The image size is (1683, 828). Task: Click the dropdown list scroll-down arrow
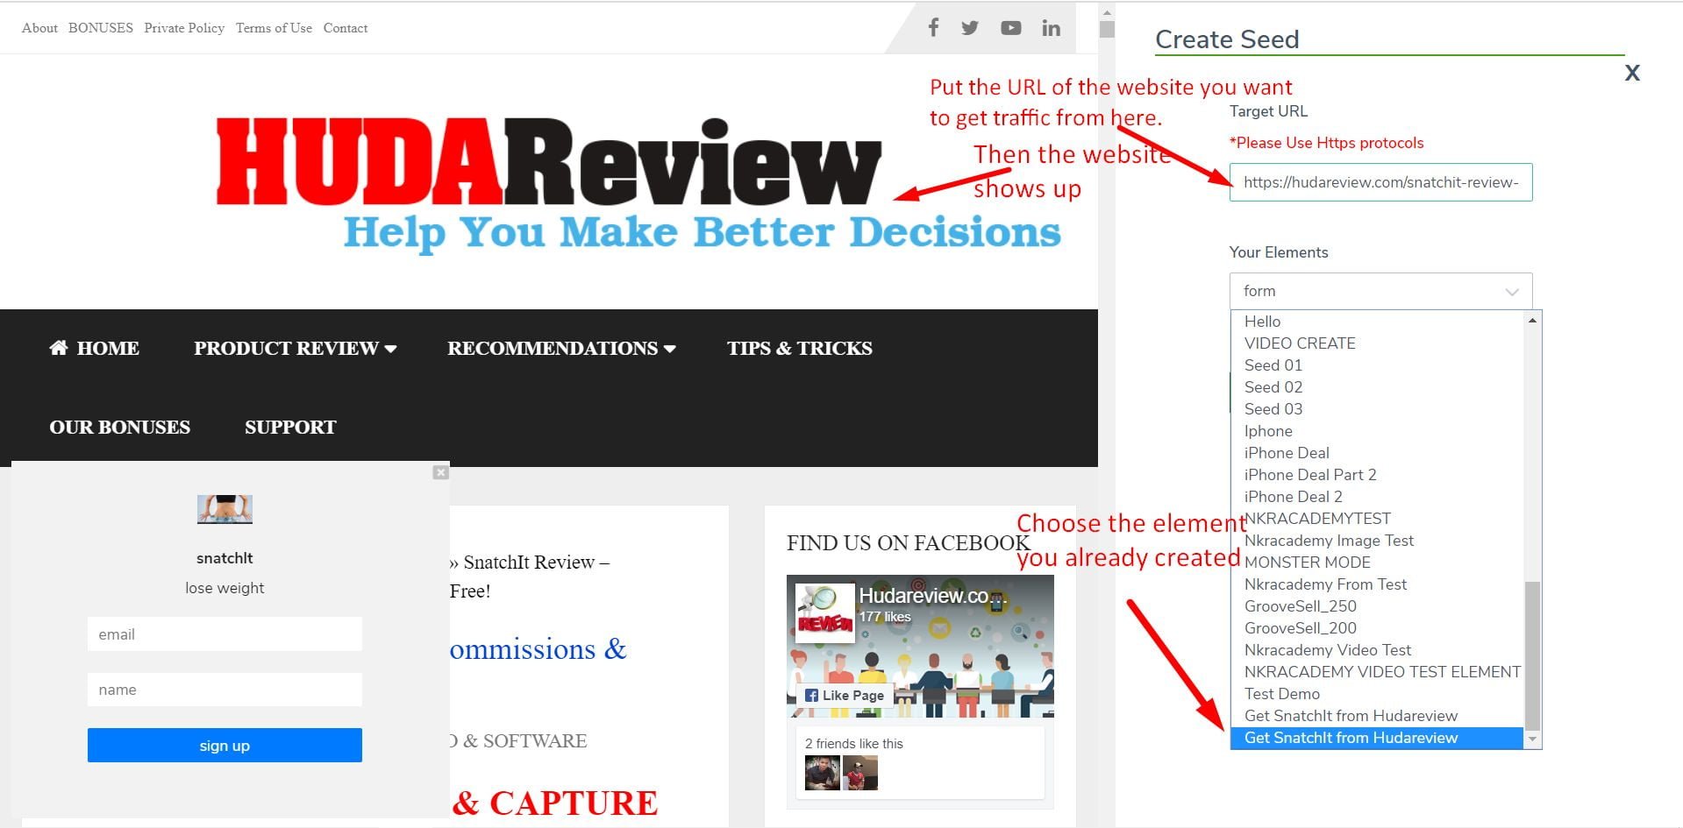[1532, 740]
